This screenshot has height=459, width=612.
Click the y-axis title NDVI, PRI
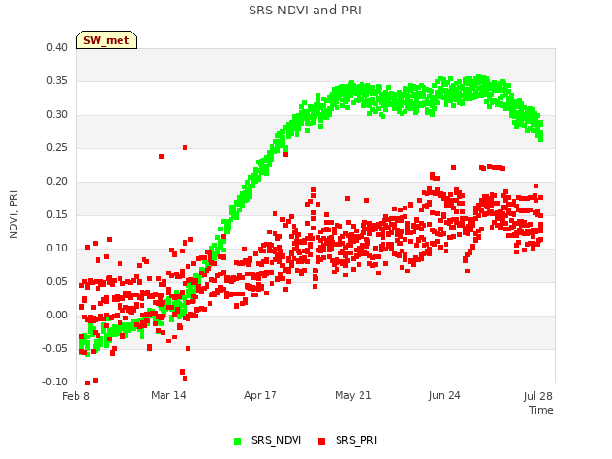click(13, 214)
